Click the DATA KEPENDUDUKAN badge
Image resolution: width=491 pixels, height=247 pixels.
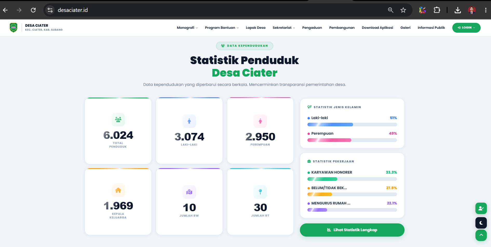pos(244,46)
